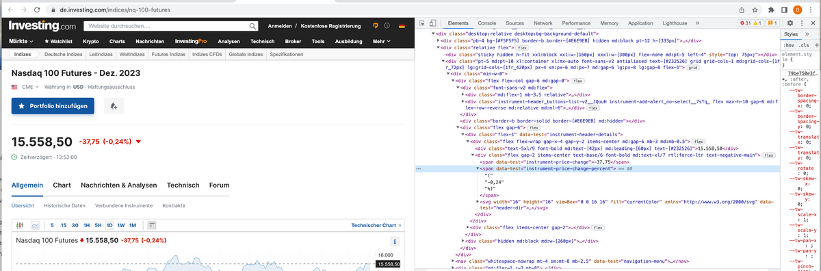Click the chart info icon

tap(394, 242)
